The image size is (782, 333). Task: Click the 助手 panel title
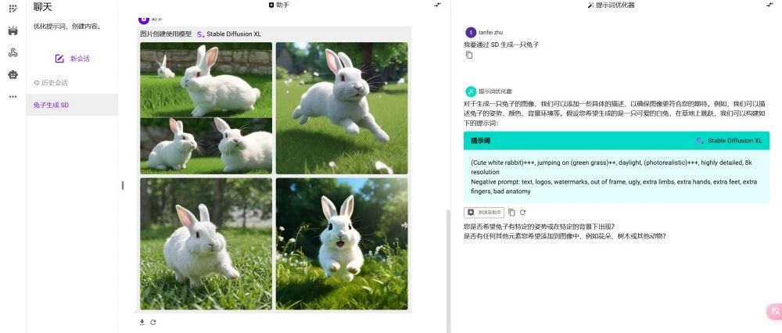(279, 5)
